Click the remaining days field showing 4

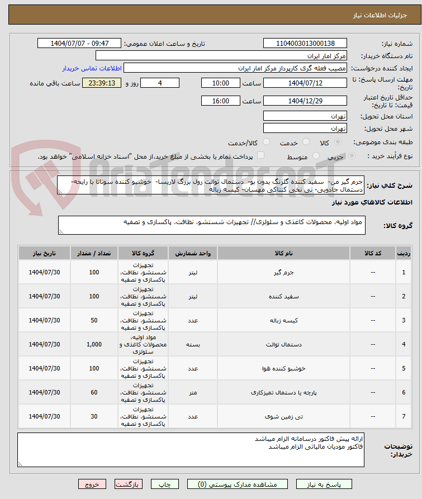click(160, 83)
